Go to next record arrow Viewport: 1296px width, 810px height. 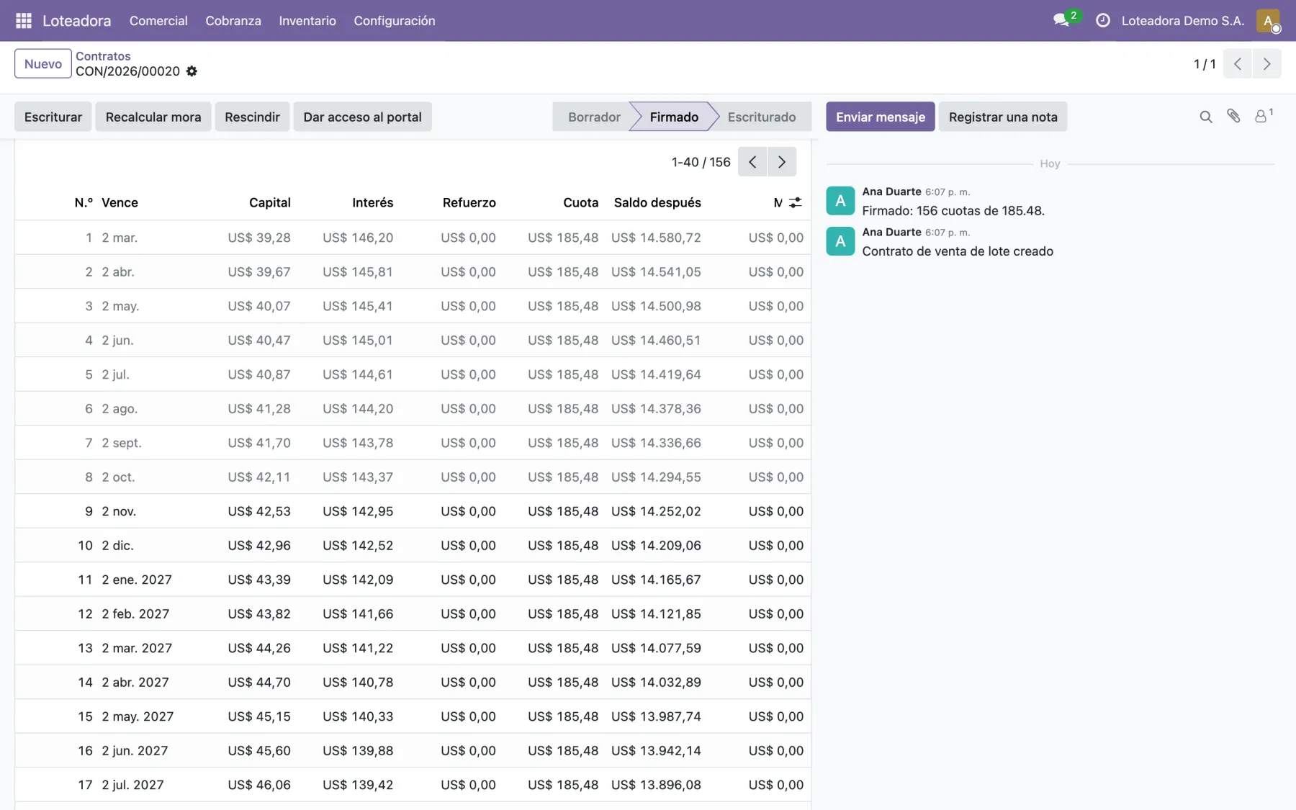pos(1266,64)
